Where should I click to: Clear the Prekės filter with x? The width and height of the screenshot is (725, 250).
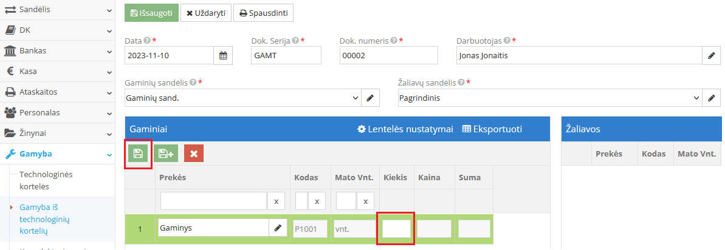tap(276, 201)
